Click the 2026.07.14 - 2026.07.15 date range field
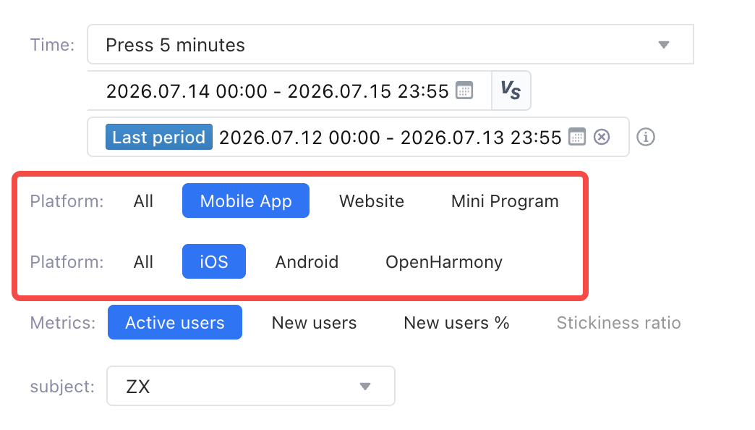Viewport: 755px width, 430px height. [x=289, y=90]
